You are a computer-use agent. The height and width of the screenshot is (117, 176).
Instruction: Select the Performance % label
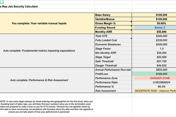pos(113,87)
